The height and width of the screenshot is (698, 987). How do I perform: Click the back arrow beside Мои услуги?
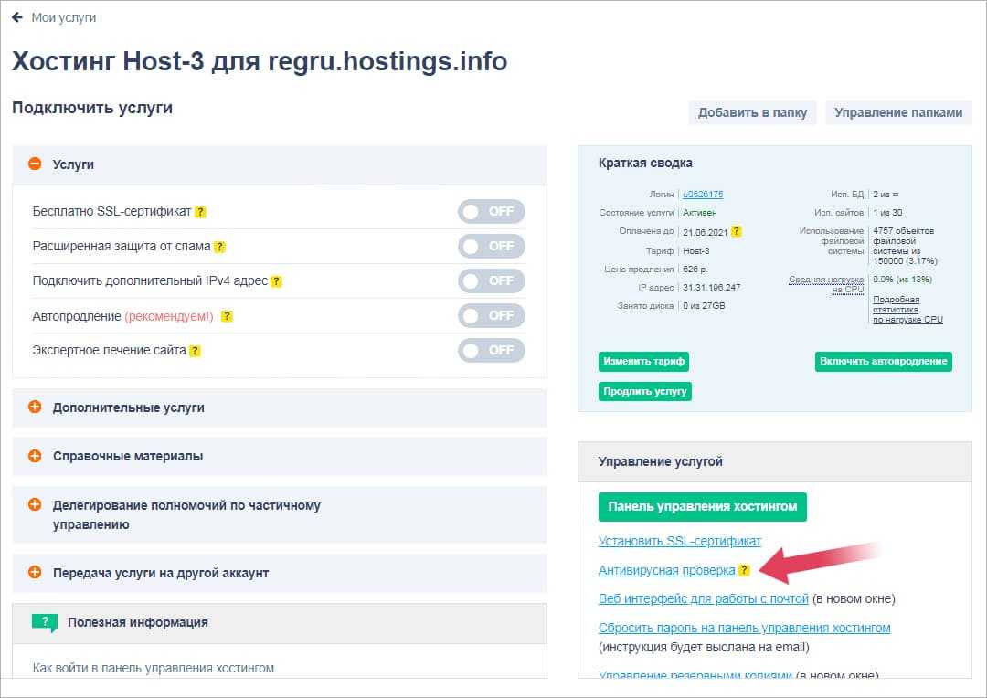(17, 17)
